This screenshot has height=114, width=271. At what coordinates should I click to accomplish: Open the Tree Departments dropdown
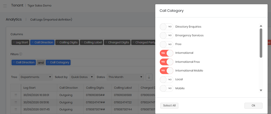tap(36, 77)
